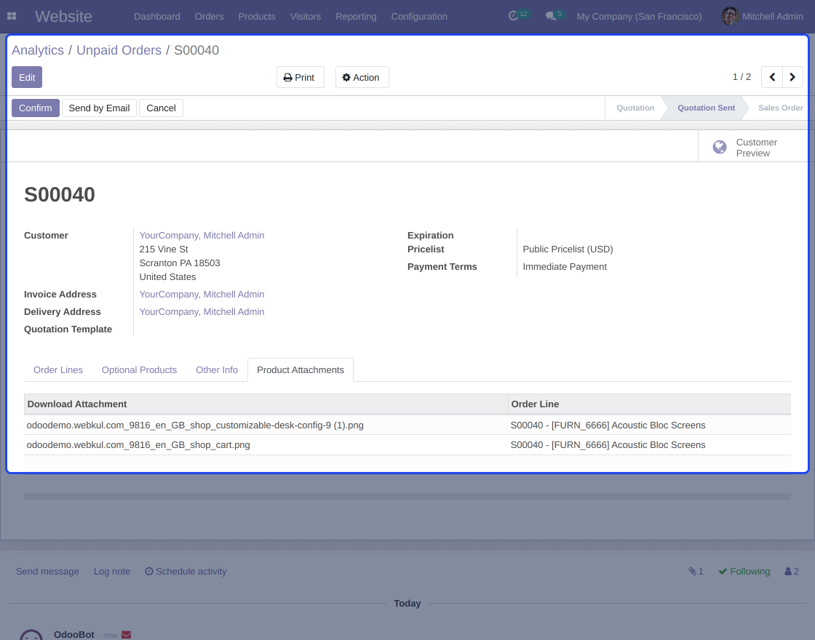815x640 pixels.
Task: Click the Website app title
Action: [63, 16]
